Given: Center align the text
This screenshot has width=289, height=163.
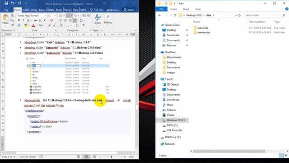Looking at the screenshot, I should (65, 20).
